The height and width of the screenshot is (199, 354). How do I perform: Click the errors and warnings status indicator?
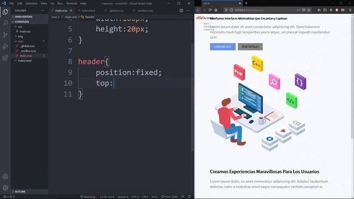tap(9, 197)
